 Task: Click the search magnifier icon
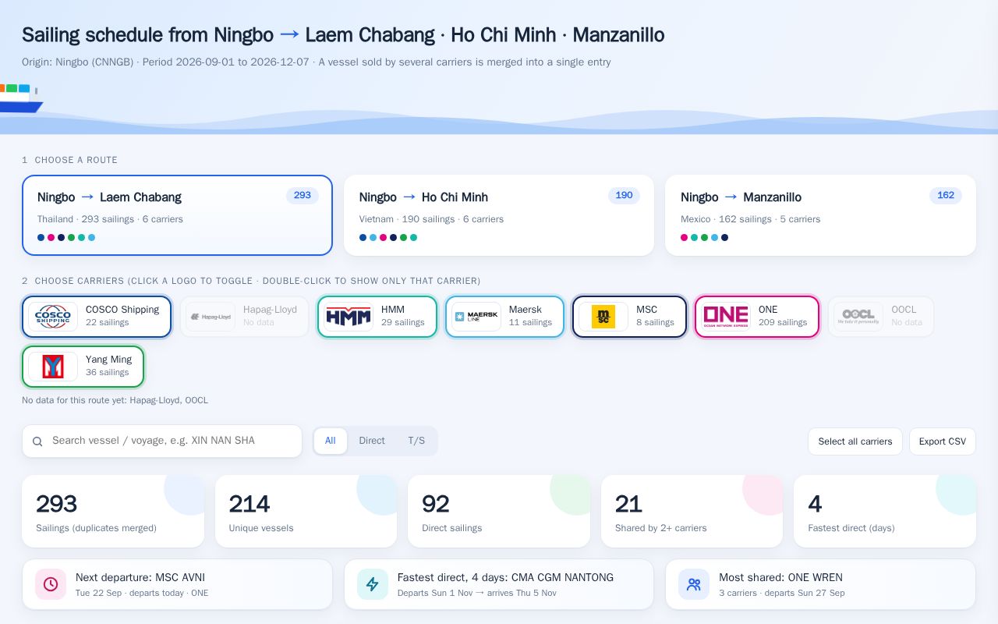point(37,441)
